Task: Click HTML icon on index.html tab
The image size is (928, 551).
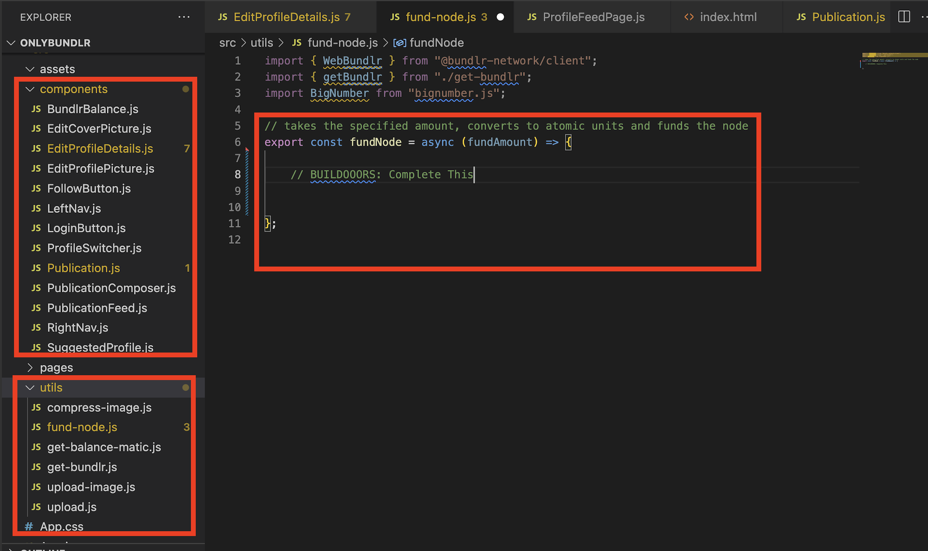Action: 689,17
